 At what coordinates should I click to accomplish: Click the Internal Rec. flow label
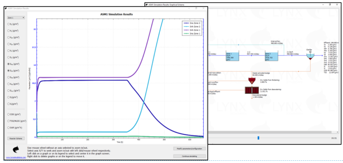pos(276,42)
